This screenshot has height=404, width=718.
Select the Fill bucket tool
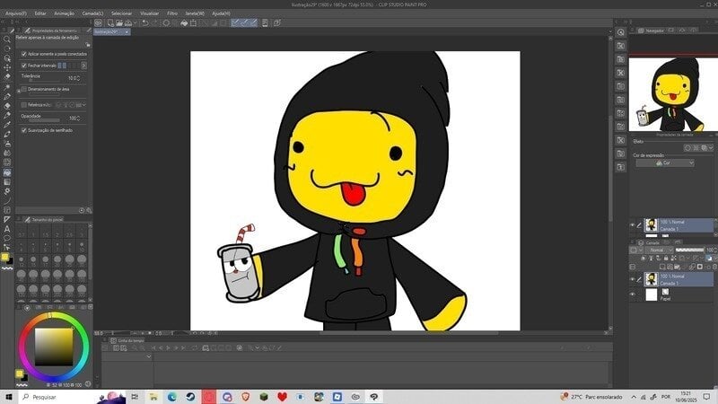tap(7, 171)
